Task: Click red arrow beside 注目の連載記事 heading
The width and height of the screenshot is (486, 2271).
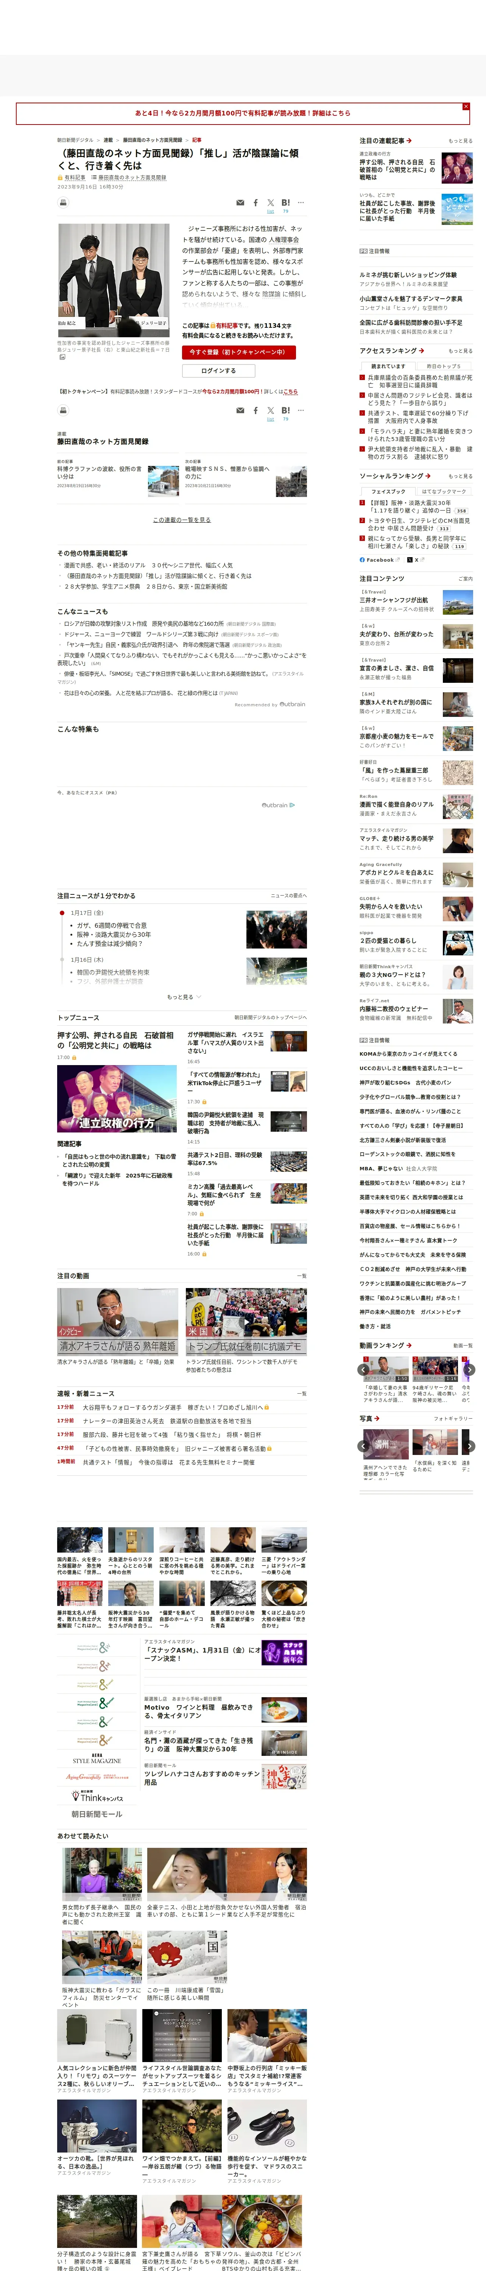Action: [x=408, y=141]
